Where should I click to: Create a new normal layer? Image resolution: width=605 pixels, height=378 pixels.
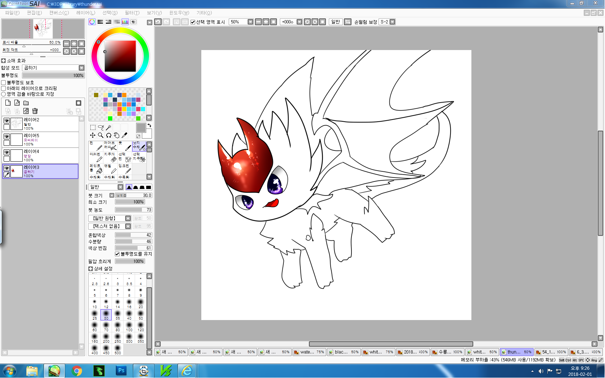[8, 103]
